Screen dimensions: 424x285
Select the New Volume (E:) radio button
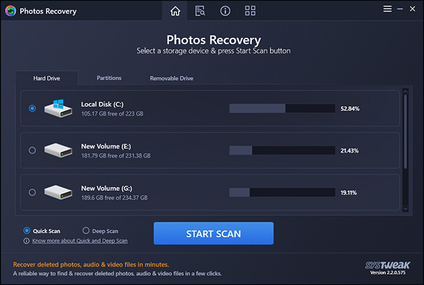(32, 150)
